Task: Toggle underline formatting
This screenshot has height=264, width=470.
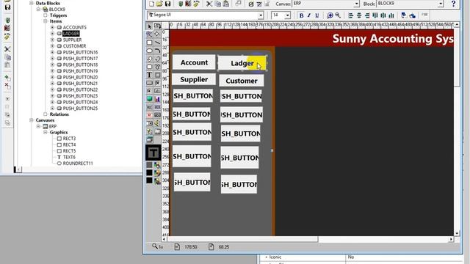Action: pos(317,15)
